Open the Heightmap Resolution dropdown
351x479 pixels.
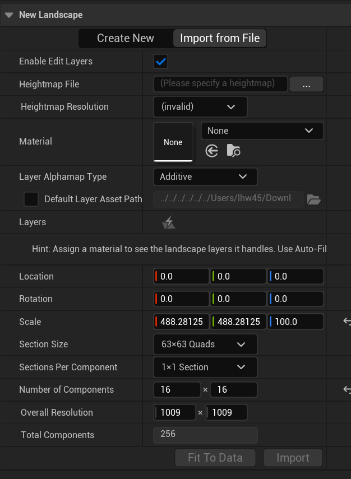pyautogui.click(x=200, y=106)
